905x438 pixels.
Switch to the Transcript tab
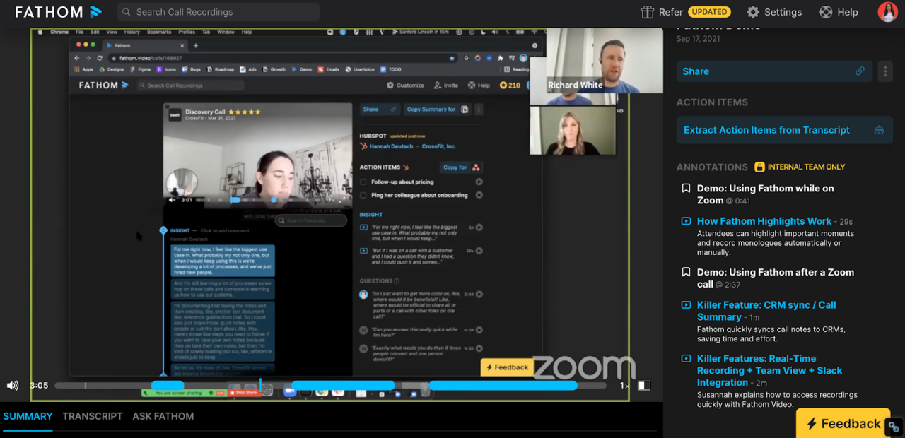coord(93,416)
